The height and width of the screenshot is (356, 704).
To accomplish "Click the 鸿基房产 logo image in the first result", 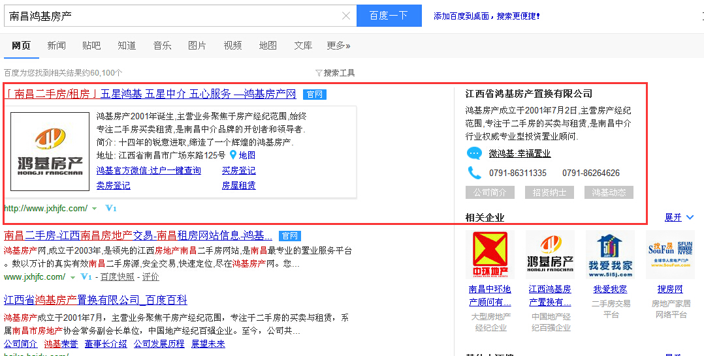I will [x=50, y=151].
